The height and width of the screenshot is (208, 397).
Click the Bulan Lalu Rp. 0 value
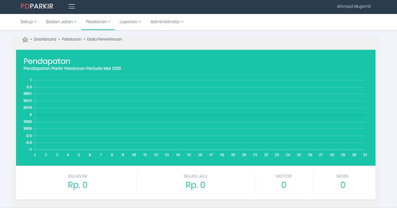point(195,185)
